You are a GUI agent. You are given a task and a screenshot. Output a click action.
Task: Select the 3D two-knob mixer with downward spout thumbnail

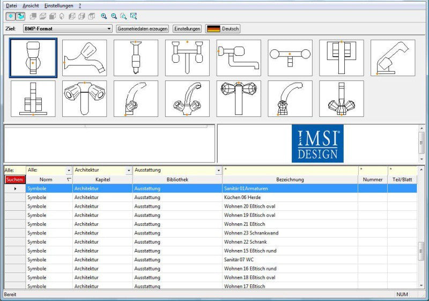85,99
